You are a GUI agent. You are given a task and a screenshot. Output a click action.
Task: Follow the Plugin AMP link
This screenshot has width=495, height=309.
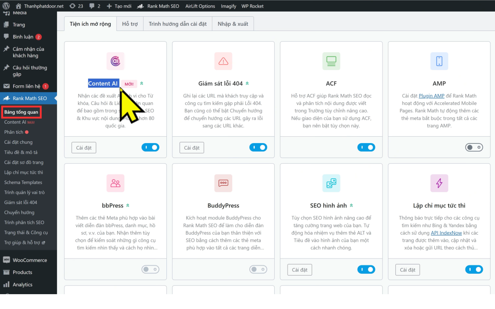tap(432, 96)
